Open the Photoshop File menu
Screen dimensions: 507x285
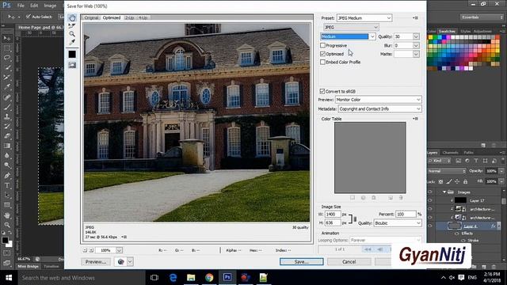(21, 6)
